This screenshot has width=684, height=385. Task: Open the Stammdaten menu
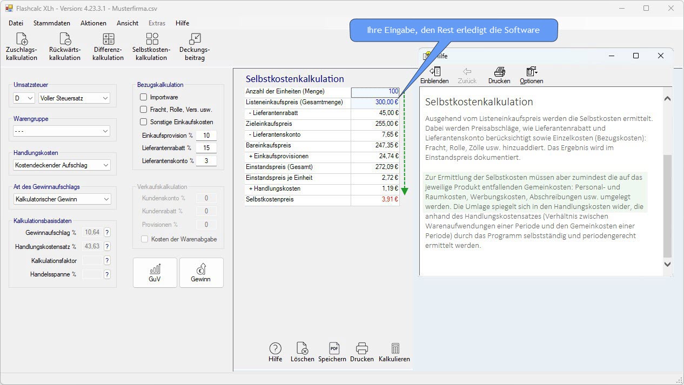(x=52, y=23)
